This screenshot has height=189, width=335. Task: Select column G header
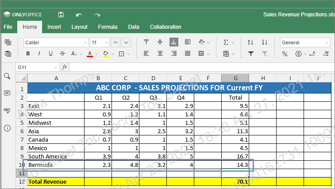tap(235, 78)
